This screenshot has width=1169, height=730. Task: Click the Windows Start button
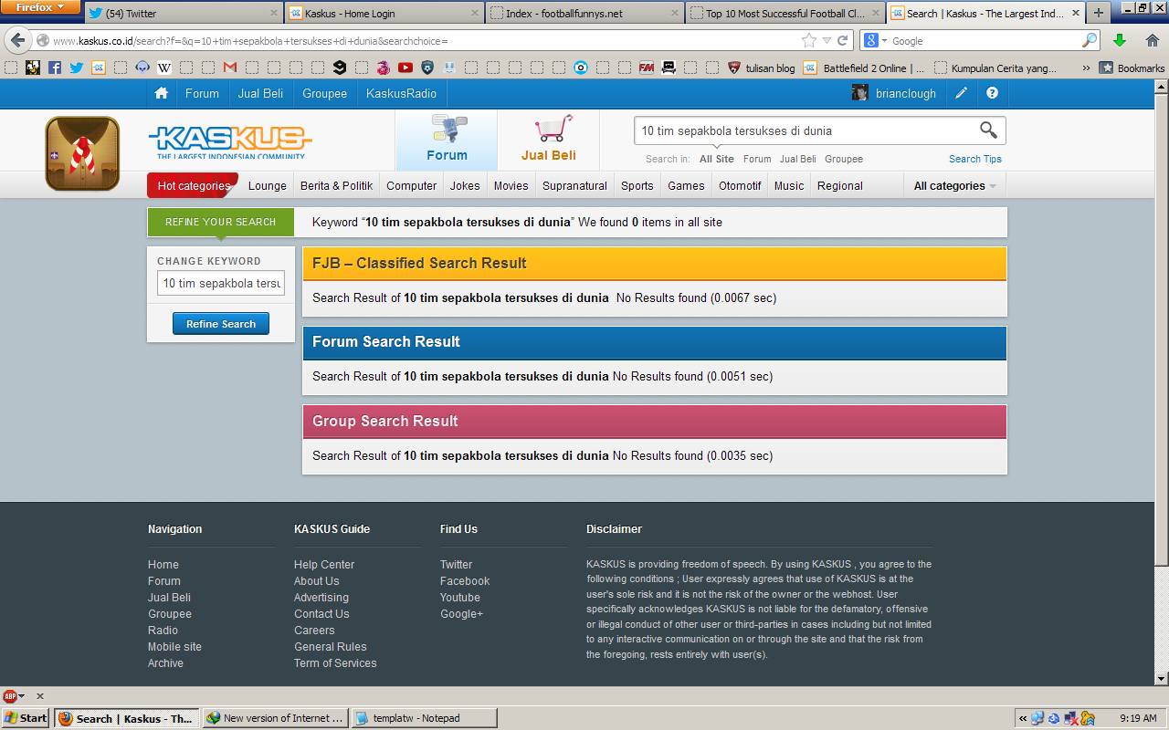pyautogui.click(x=26, y=718)
